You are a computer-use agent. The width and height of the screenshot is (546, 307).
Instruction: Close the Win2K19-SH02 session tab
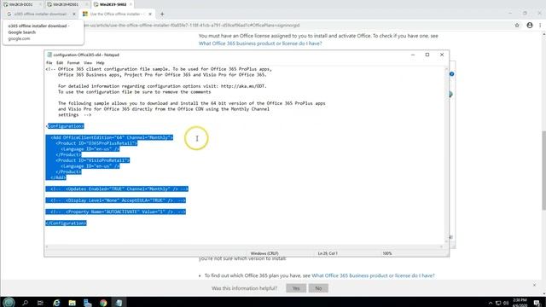click(131, 4)
